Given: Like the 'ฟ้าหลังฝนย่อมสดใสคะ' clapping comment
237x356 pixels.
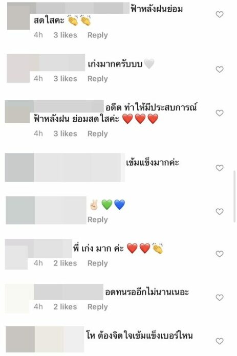Looking at the screenshot, I should coord(219,14).
